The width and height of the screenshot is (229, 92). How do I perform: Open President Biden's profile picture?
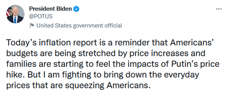tap(15, 14)
